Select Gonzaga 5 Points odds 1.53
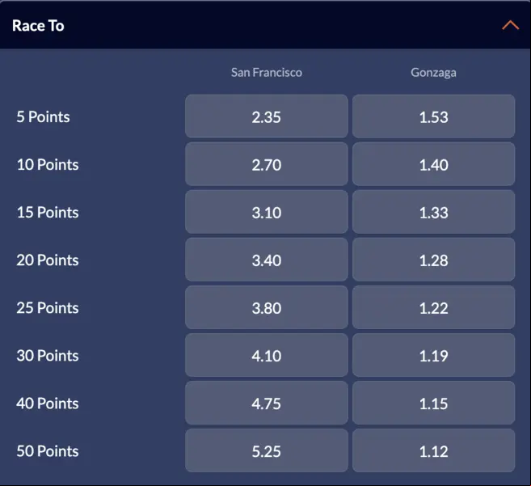 433,116
